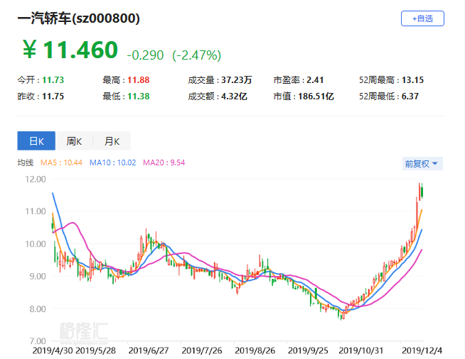
Task: Click 市盈率 value 2.41
Action: click(315, 80)
